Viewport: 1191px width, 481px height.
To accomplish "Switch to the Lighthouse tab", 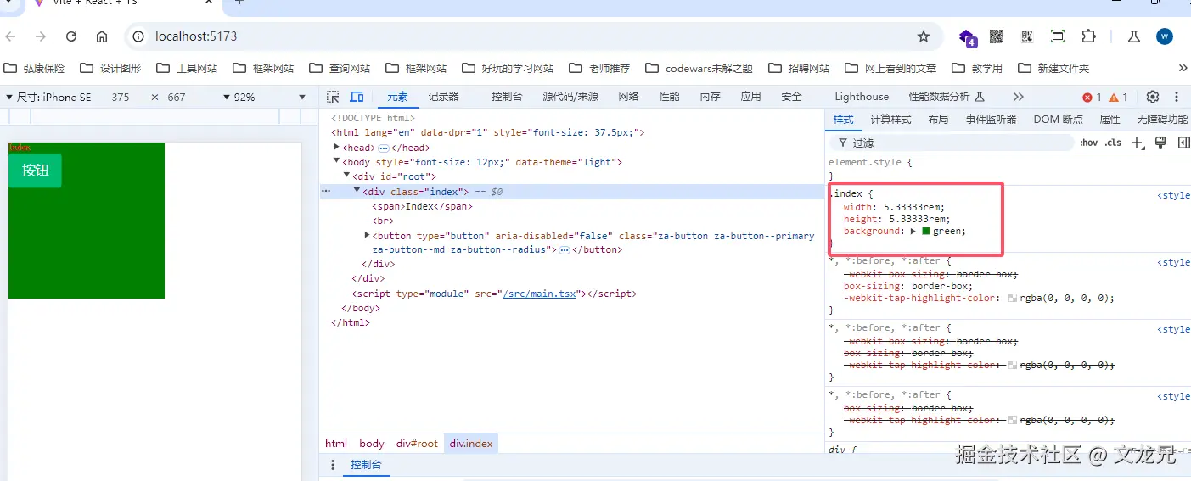I will coord(862,97).
